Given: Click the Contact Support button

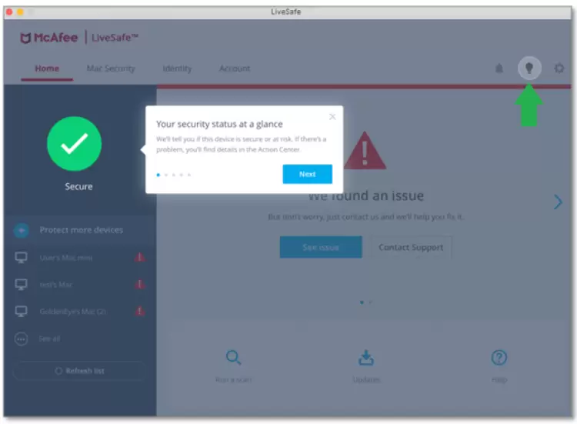Looking at the screenshot, I should [x=411, y=247].
